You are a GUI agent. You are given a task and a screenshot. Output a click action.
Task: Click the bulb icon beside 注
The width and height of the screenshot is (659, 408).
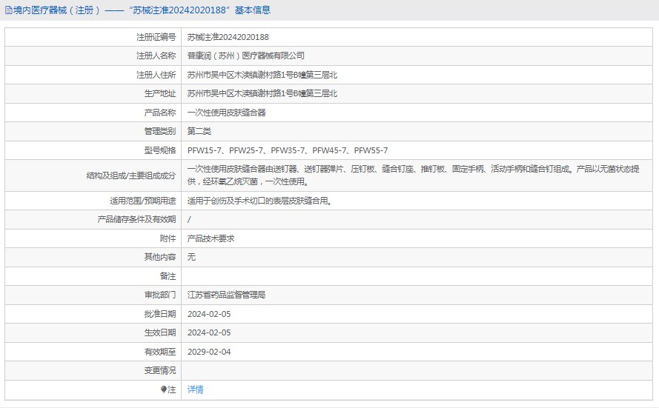pos(164,389)
